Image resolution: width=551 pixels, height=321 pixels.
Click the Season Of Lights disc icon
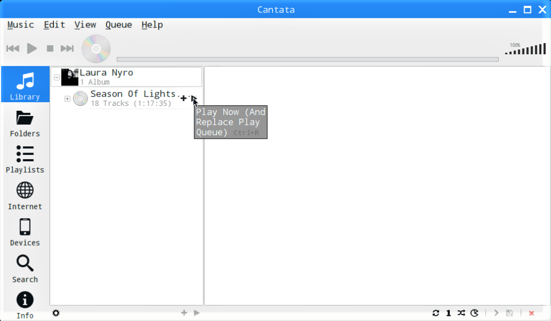coord(81,98)
